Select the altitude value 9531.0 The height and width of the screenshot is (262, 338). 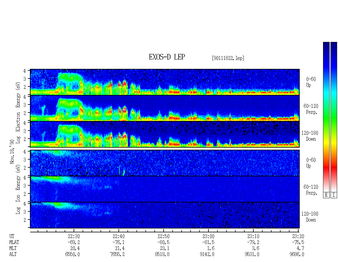[x=252, y=255]
